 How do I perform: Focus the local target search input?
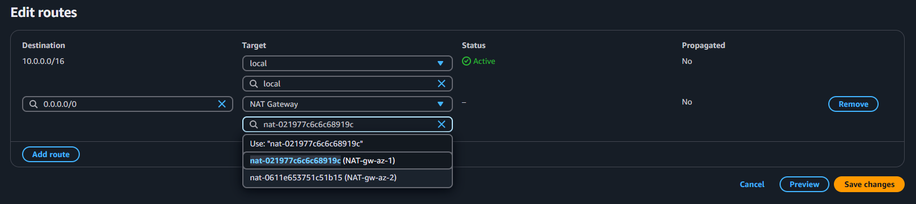348,84
